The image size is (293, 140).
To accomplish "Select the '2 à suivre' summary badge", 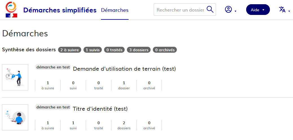I will pos(70,50).
